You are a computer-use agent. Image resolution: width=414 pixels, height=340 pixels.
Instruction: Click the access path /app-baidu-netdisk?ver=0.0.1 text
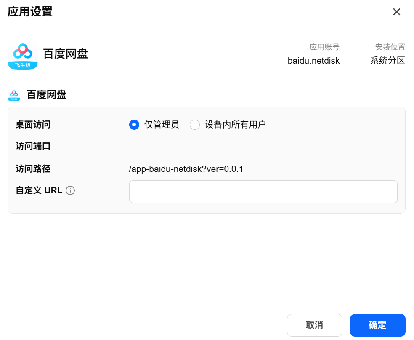point(186,169)
